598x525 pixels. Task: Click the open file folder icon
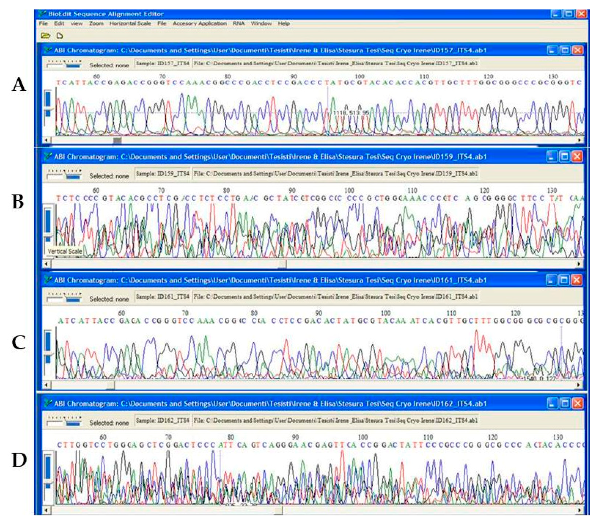click(x=45, y=36)
